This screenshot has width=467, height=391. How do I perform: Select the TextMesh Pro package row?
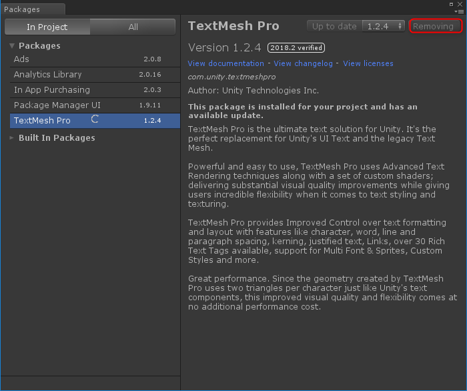click(x=42, y=121)
